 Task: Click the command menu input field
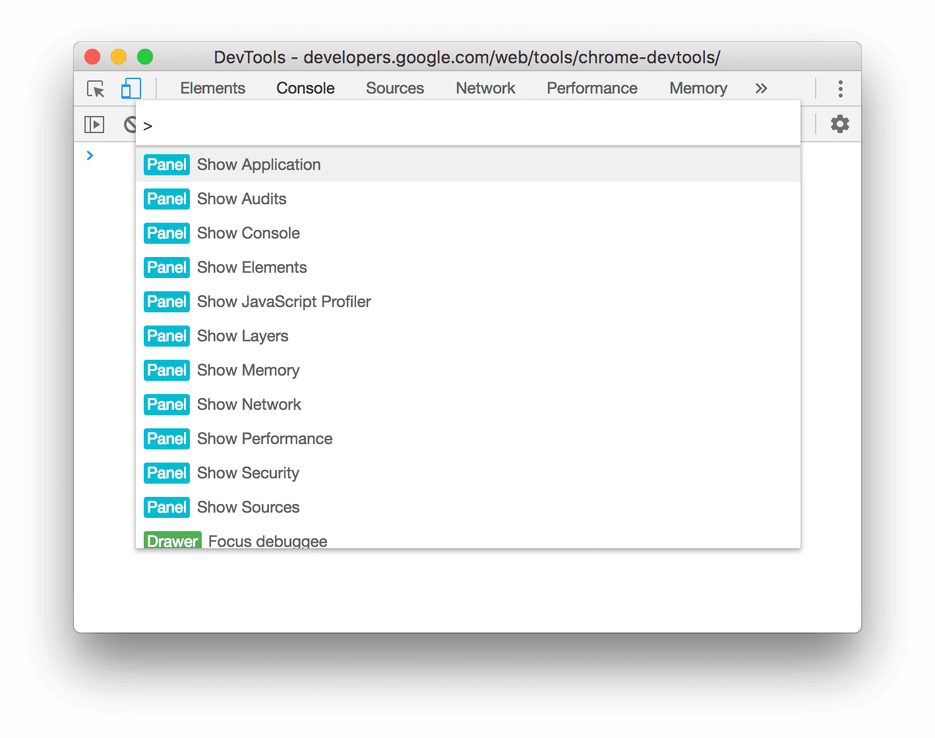tap(462, 124)
